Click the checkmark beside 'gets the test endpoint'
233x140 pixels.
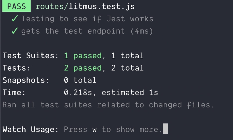point(15,31)
